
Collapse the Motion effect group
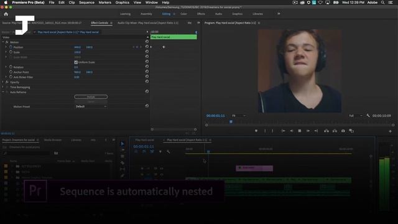click(3, 42)
